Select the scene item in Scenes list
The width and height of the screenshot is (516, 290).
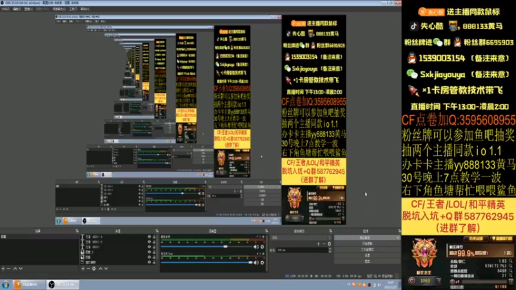[39, 237]
